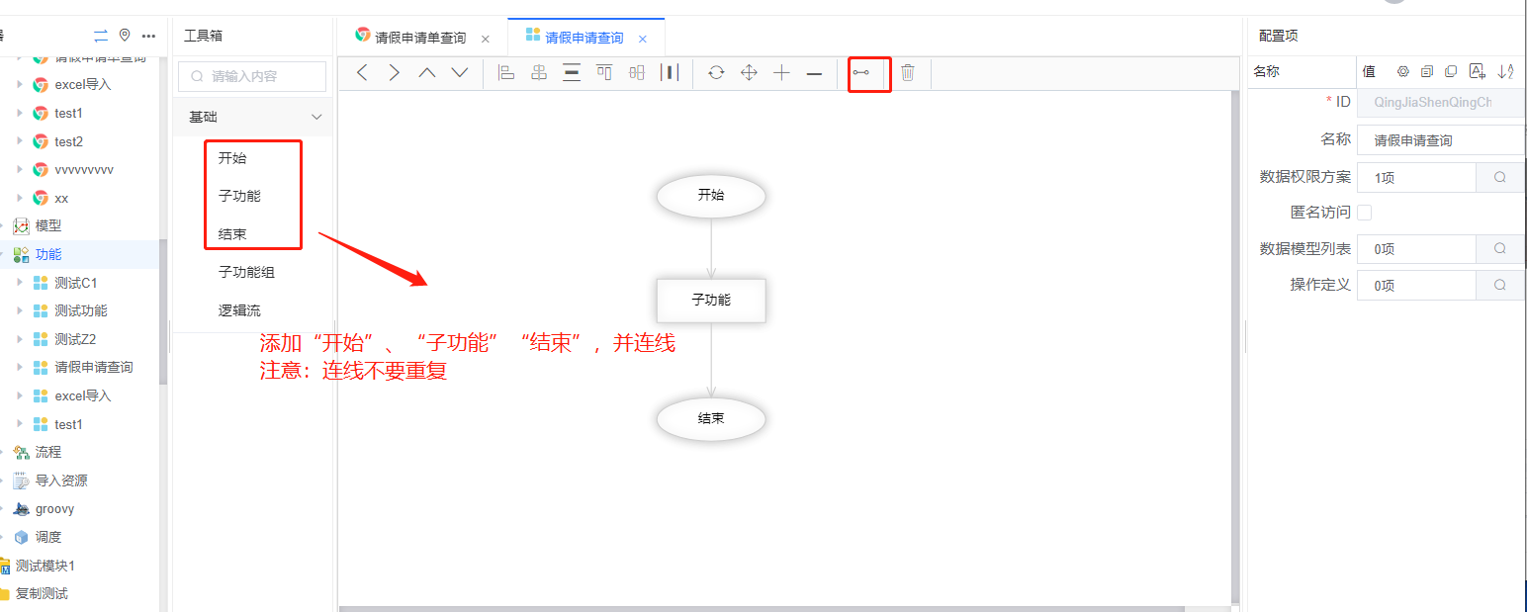Screen dimensions: 1527x612
Task: Click the trash delete icon in toolbar
Action: pyautogui.click(x=908, y=73)
